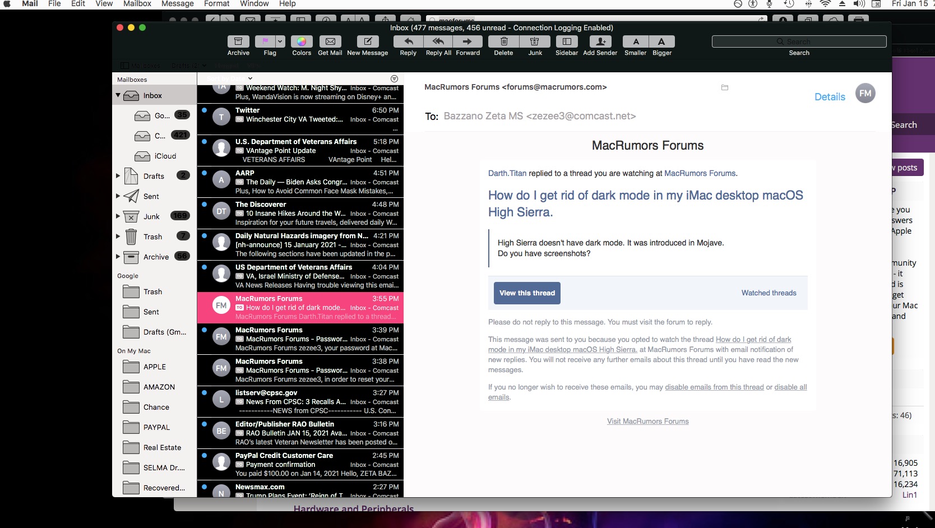Viewport: 935px width, 528px height.
Task: Reply to the MacRumors message
Action: [x=408, y=41]
